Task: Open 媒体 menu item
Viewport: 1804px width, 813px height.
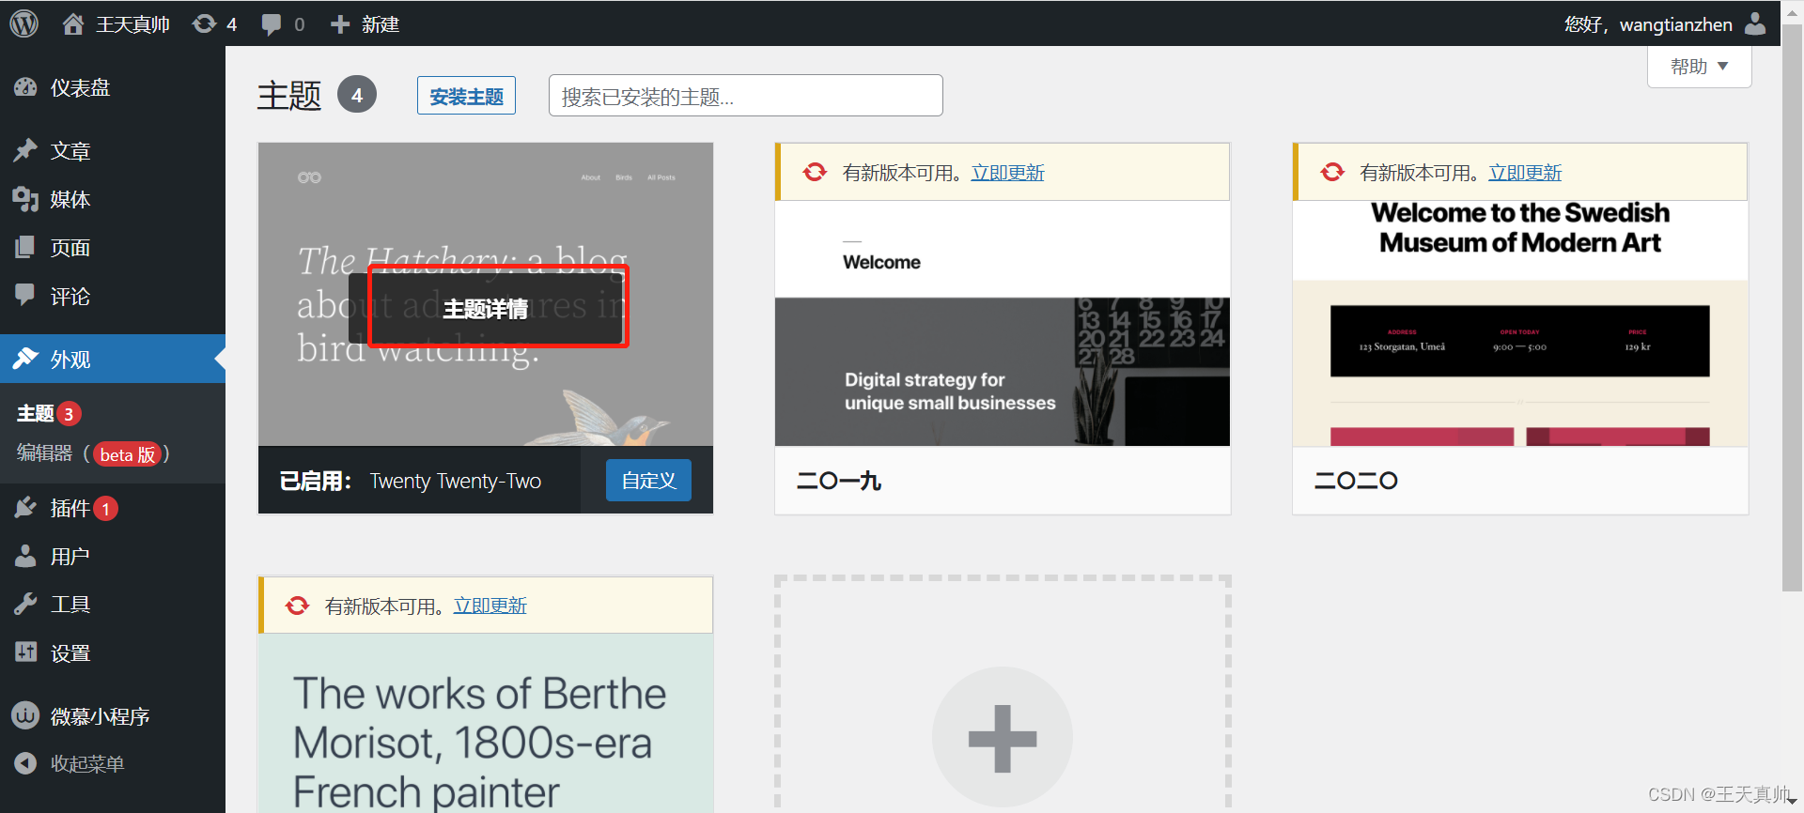Action: pyautogui.click(x=113, y=199)
